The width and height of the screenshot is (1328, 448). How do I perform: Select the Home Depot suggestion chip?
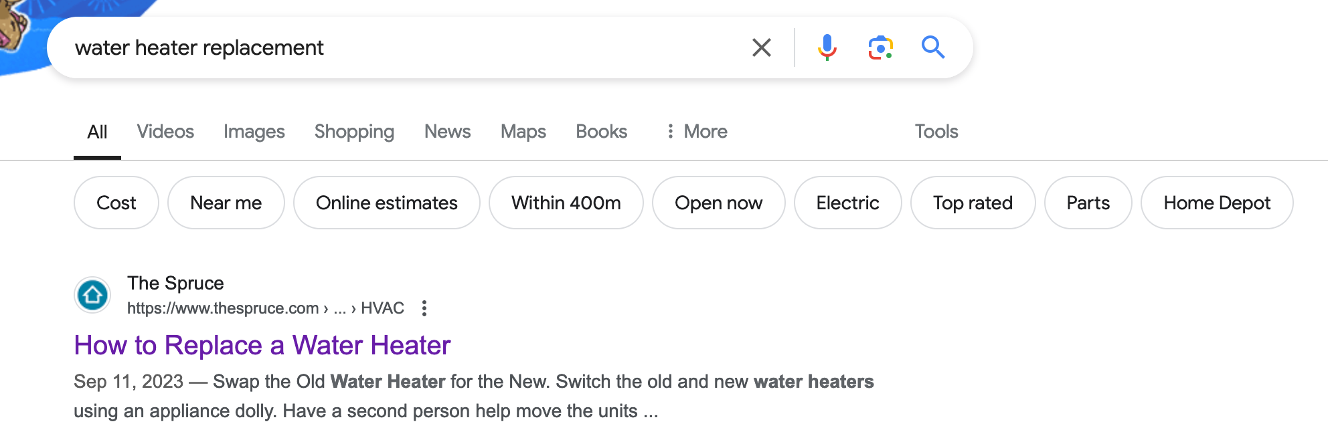(1216, 203)
